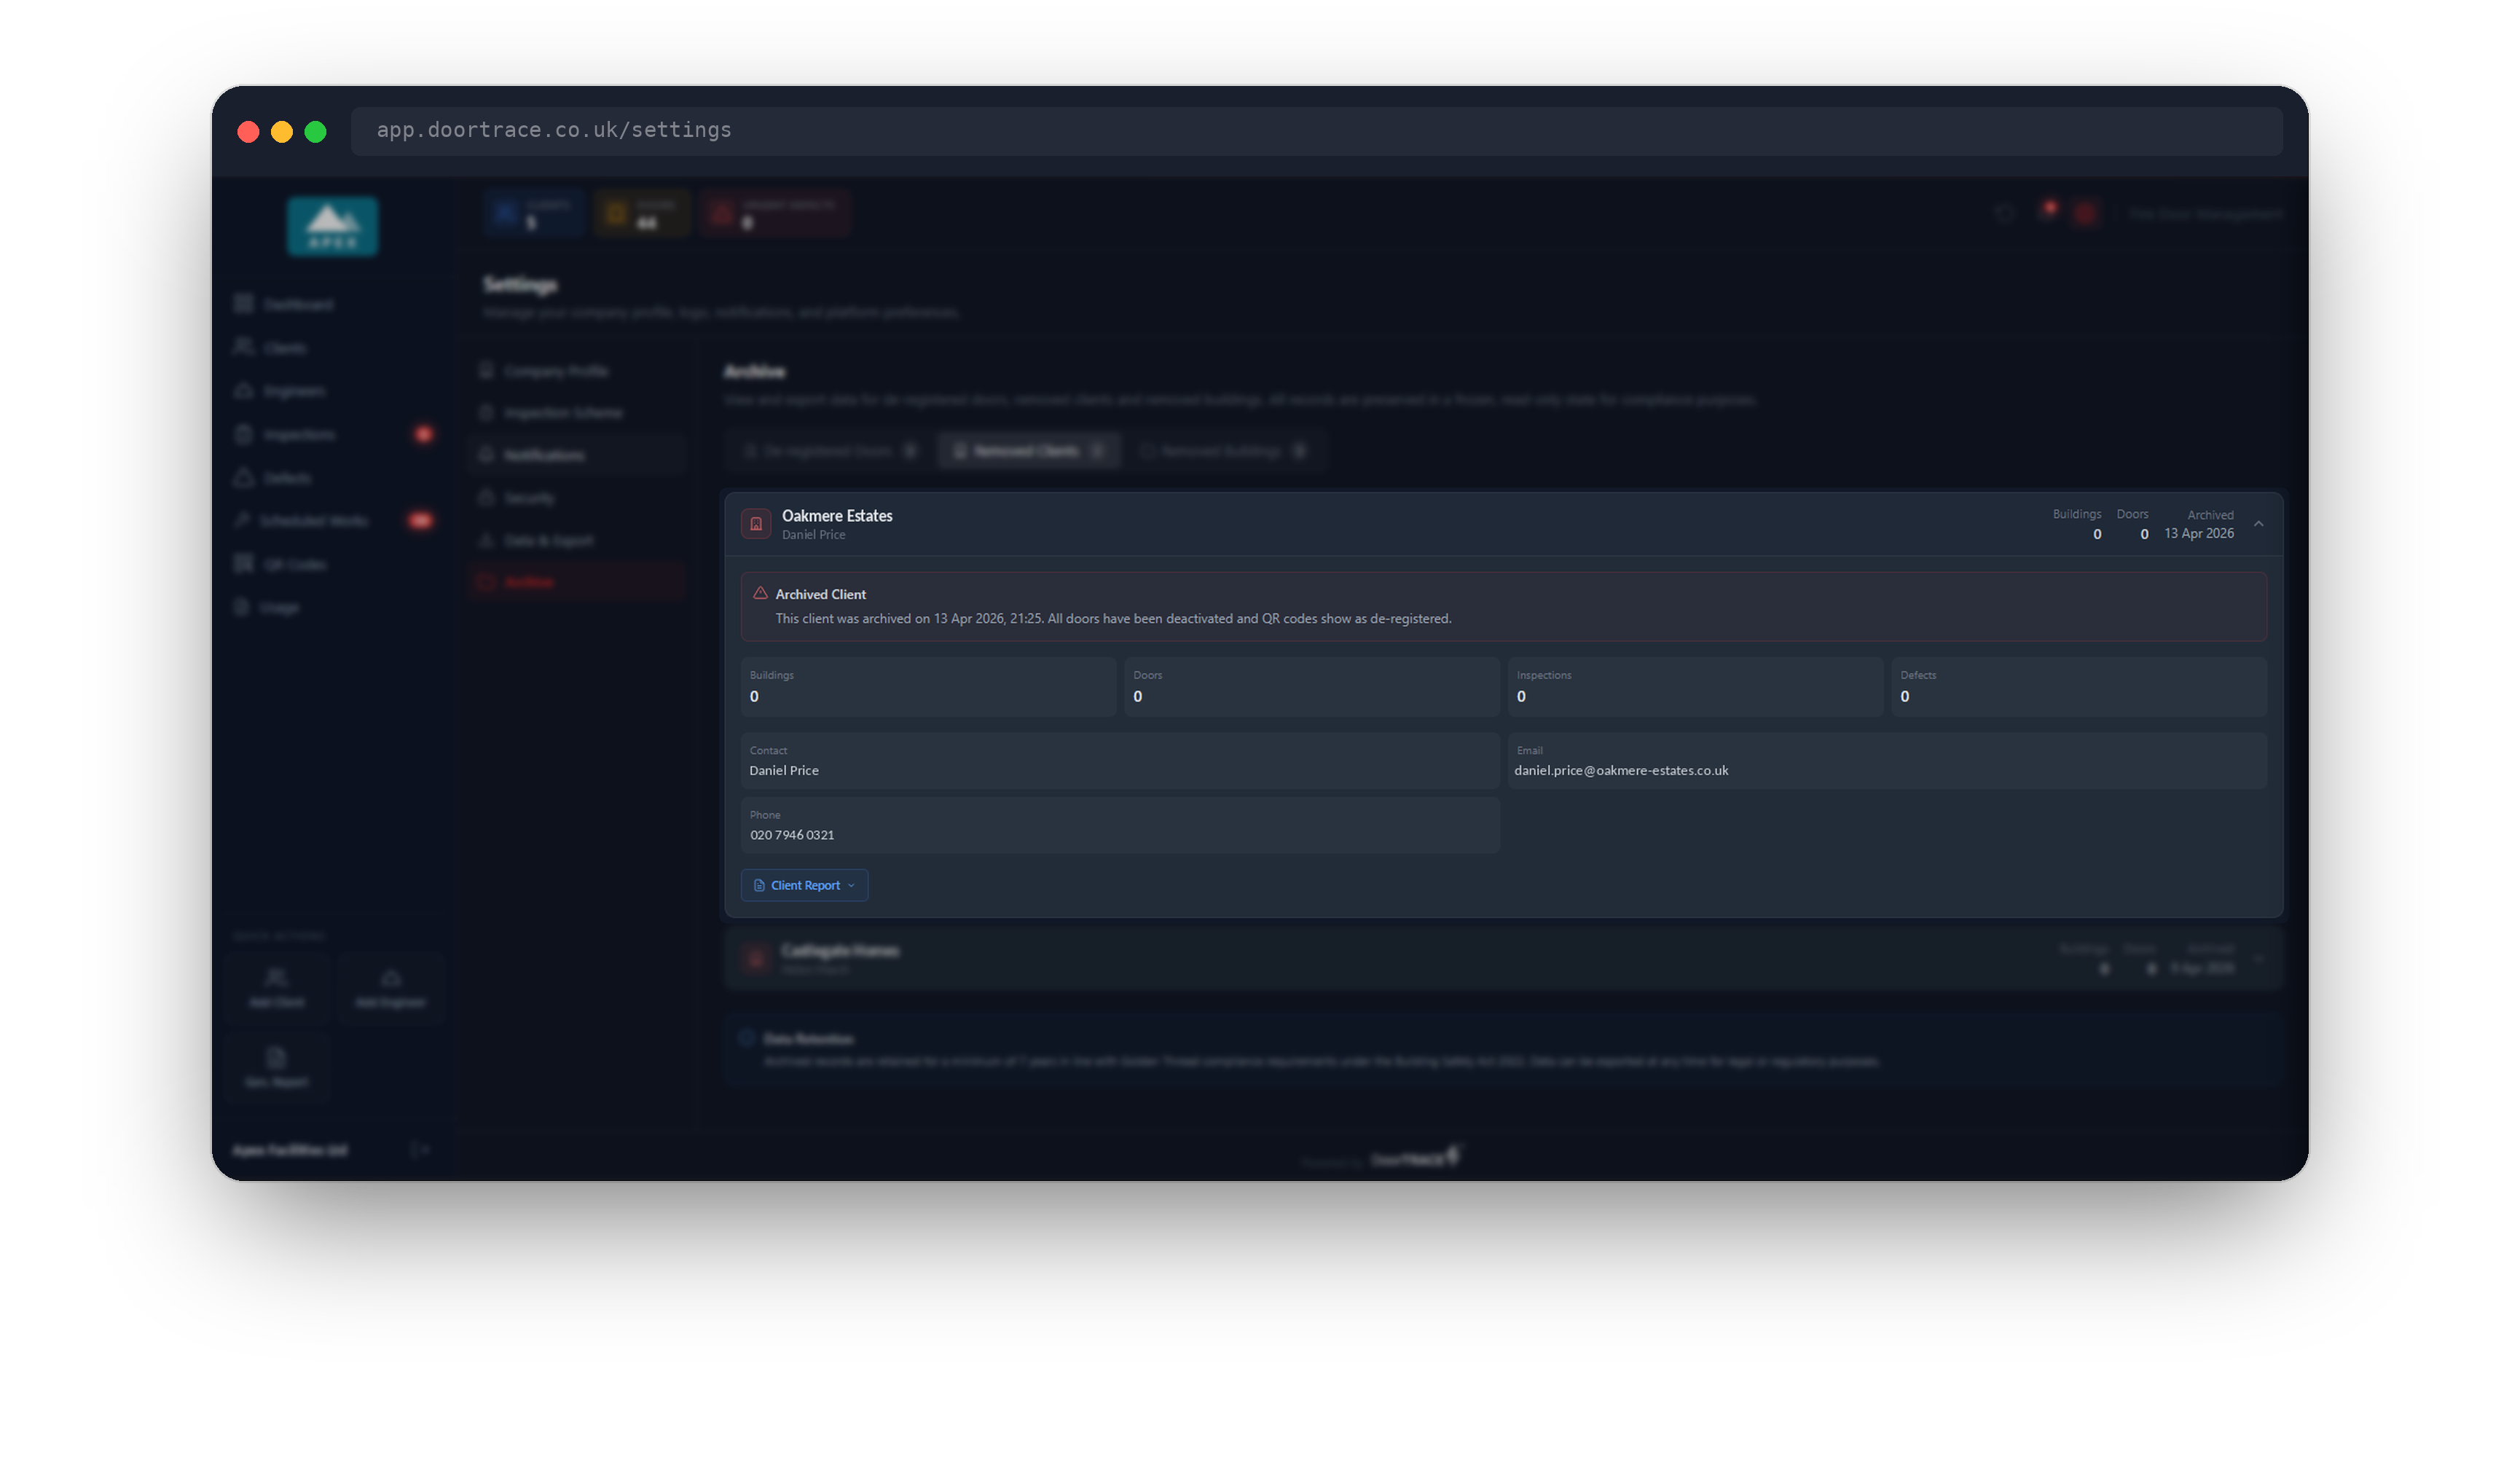The image size is (2520, 1484).
Task: Open the Client Report dropdown
Action: (805, 886)
